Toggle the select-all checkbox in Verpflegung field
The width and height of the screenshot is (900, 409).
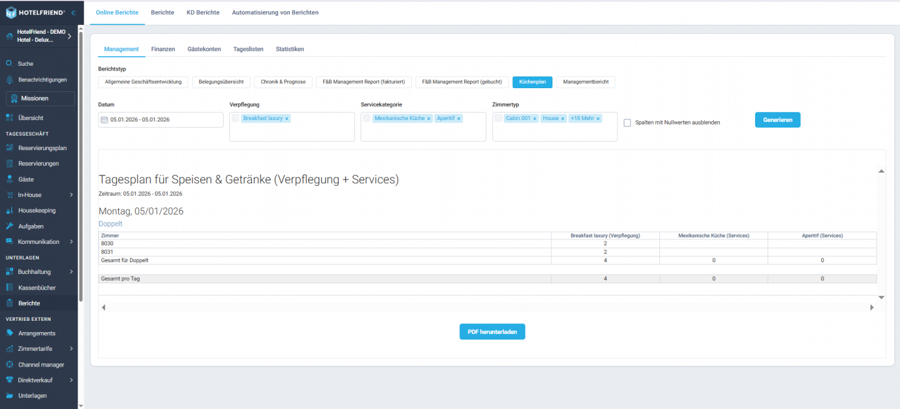[236, 118]
